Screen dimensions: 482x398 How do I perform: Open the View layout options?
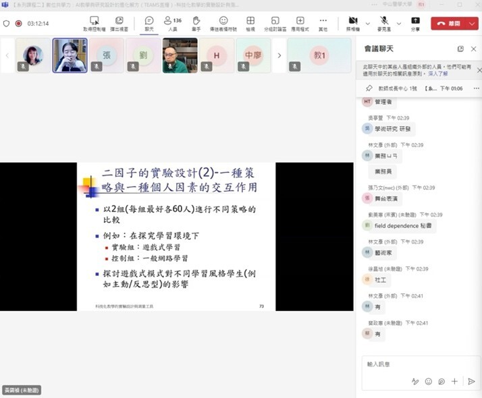click(250, 23)
